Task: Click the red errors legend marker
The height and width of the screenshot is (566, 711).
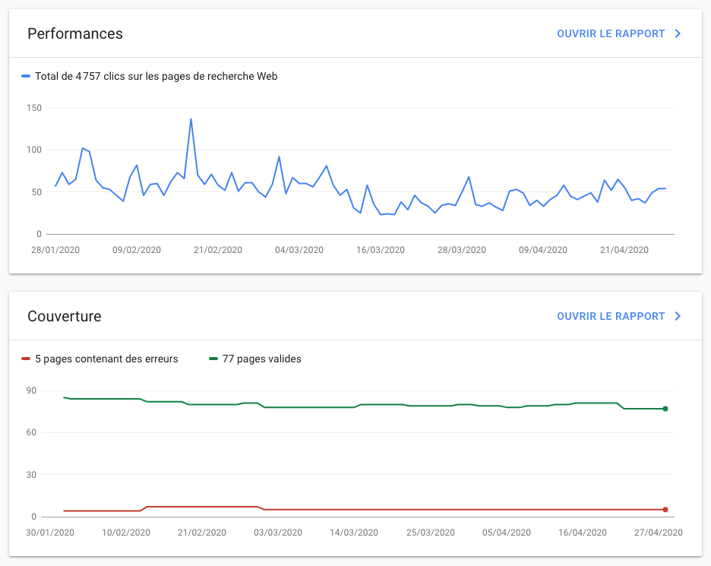Action: [24, 359]
